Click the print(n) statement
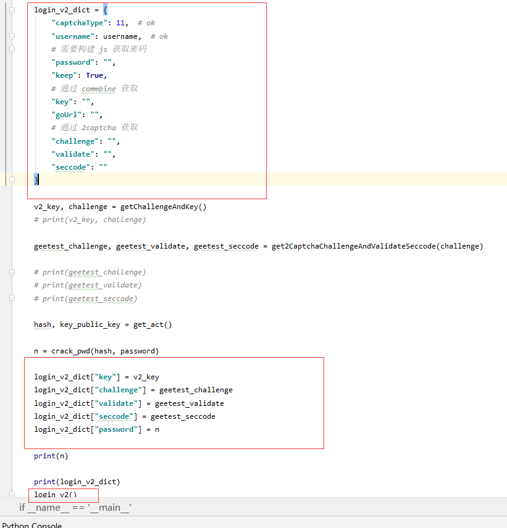Image resolution: width=507 pixels, height=528 pixels. point(51,456)
